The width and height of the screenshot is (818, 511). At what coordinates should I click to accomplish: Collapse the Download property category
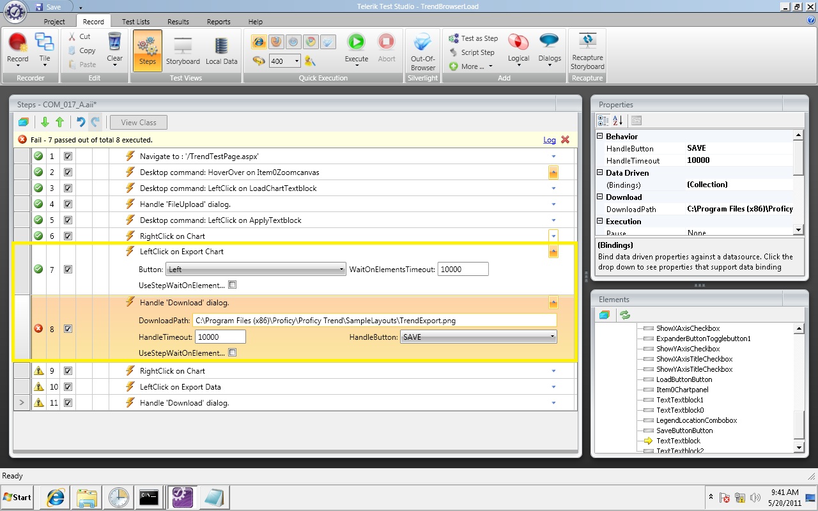(x=600, y=197)
